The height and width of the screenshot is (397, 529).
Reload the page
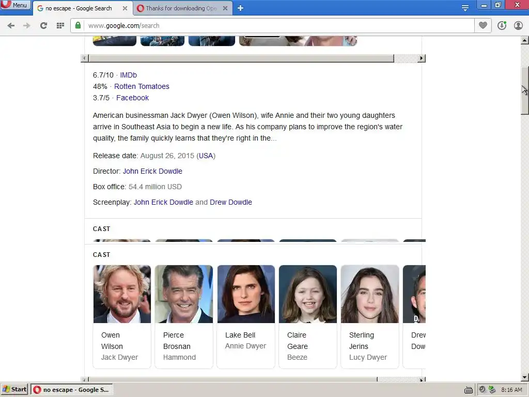(x=43, y=26)
